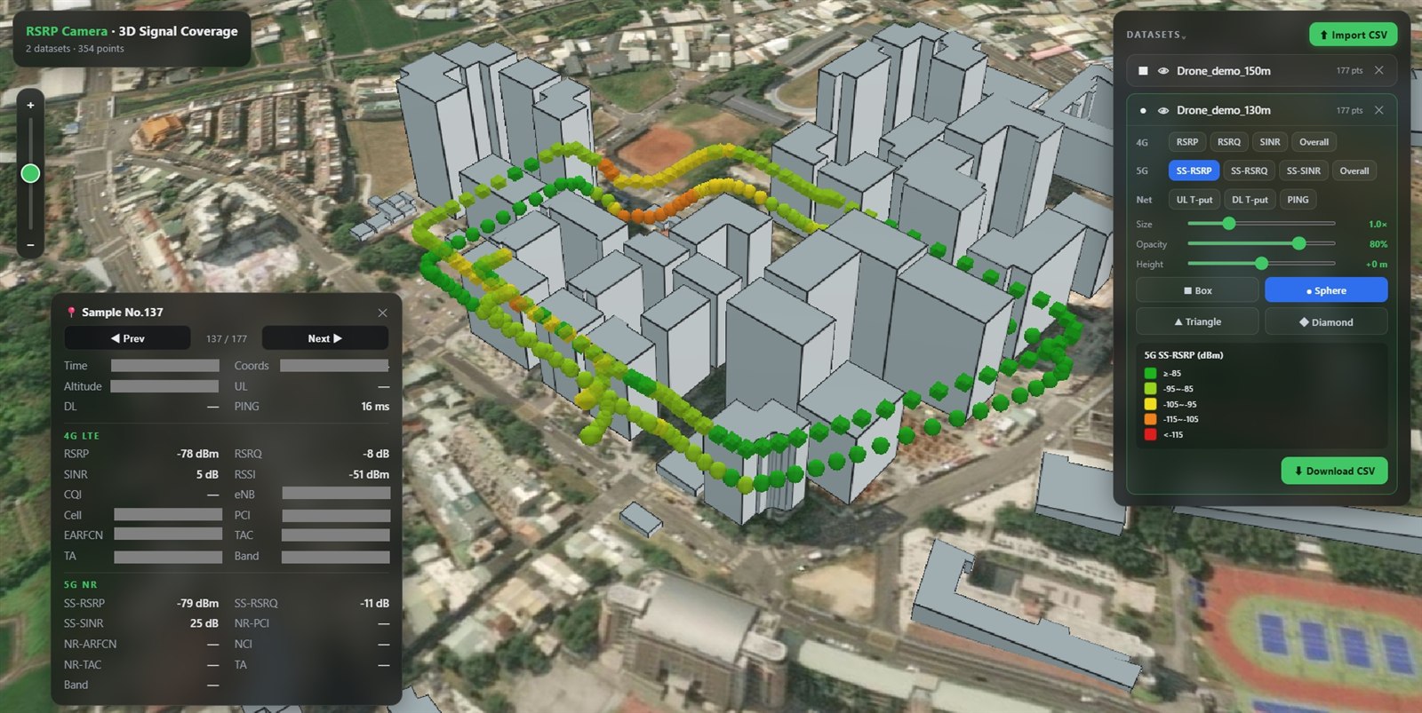Click the Import CSV button
This screenshot has height=713, width=1422.
point(1353,35)
